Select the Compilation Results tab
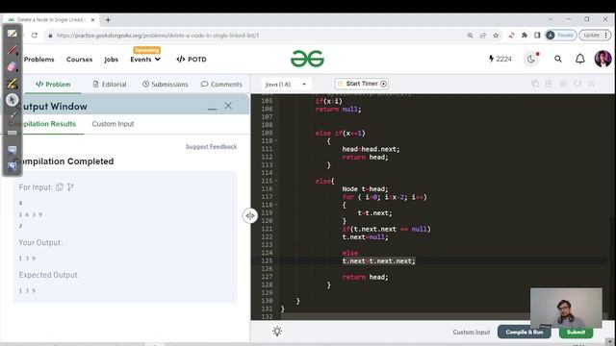Screen dimensions: 616x346 [x=42, y=124]
